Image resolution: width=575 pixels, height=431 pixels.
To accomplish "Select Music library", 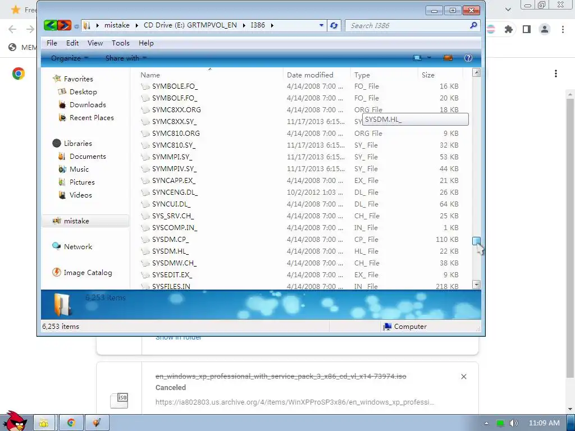I will tap(79, 169).
